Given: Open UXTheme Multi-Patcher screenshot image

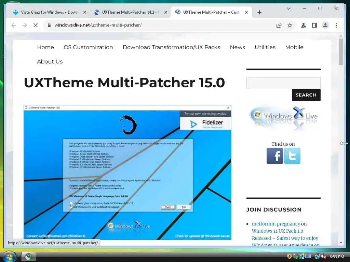Looking at the screenshot, I should [127, 172].
